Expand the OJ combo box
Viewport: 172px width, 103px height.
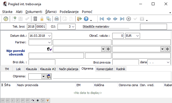coord(73,27)
